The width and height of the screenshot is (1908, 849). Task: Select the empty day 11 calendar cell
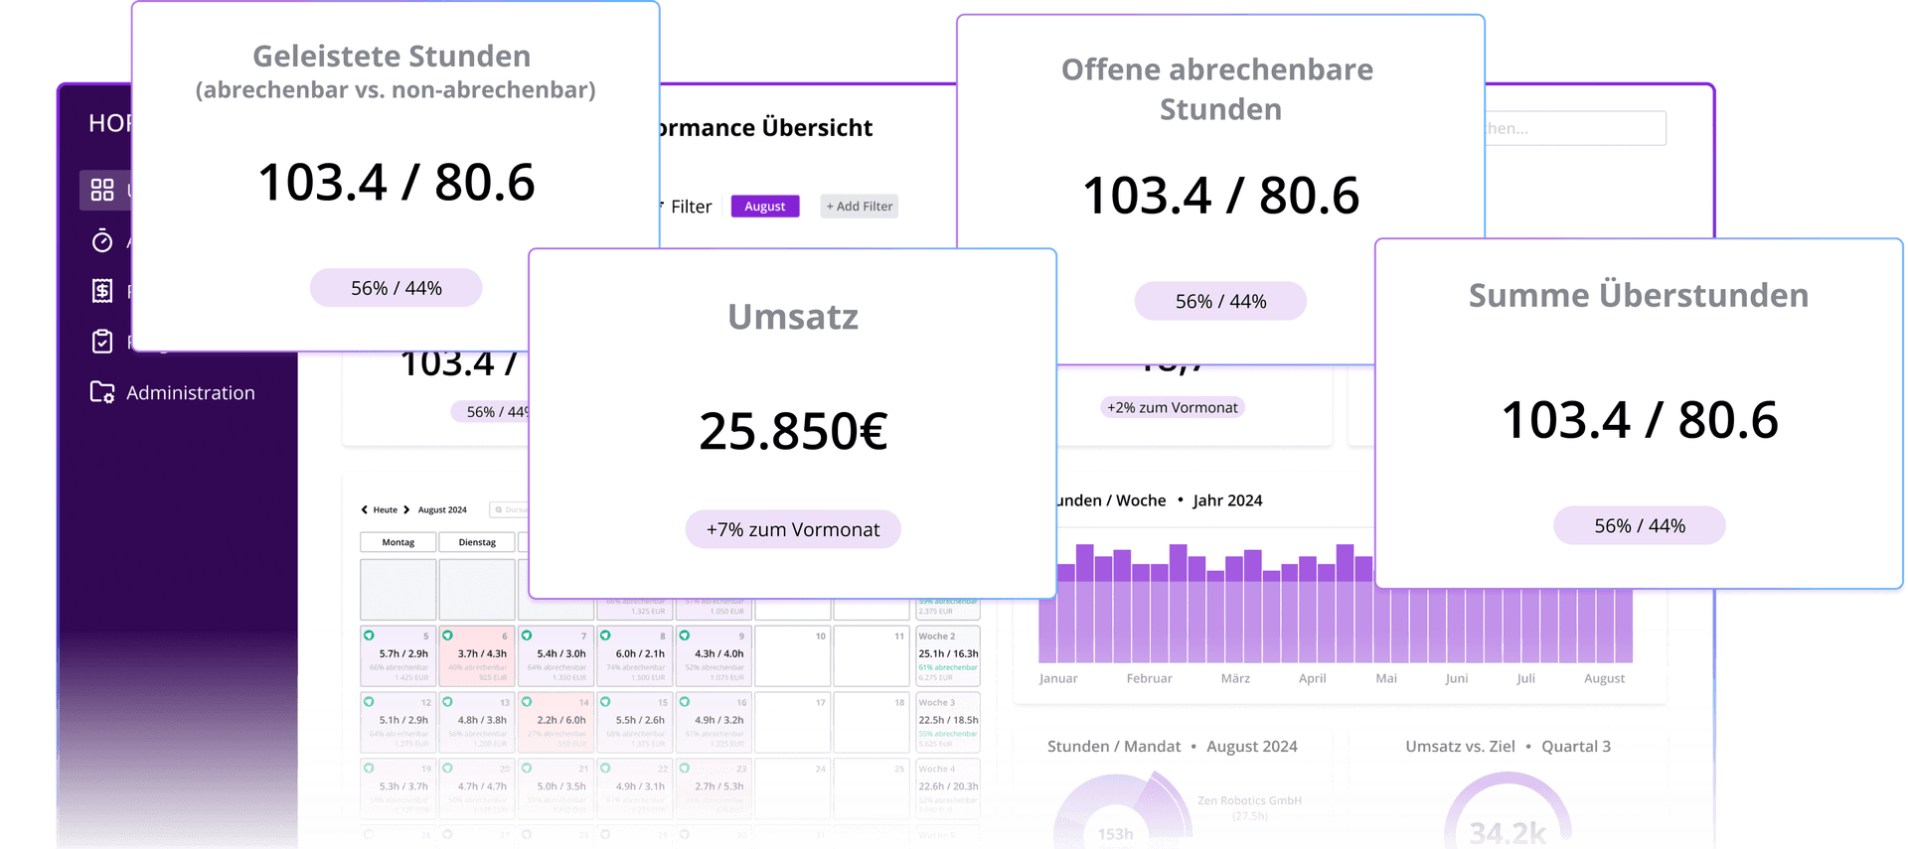[x=872, y=655]
